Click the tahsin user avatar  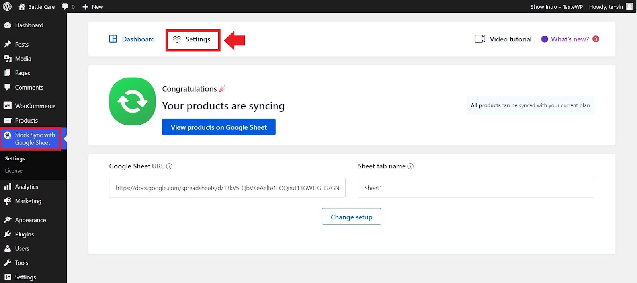pyautogui.click(x=629, y=6)
